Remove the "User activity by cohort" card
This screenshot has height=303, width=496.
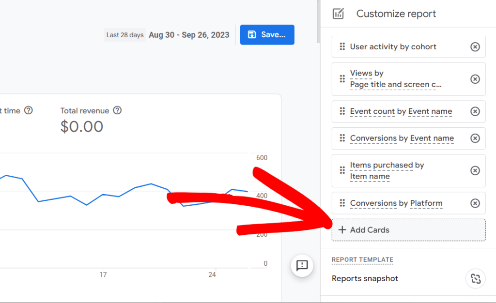pyautogui.click(x=475, y=46)
